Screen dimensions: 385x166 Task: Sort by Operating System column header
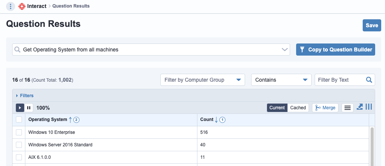point(48,119)
